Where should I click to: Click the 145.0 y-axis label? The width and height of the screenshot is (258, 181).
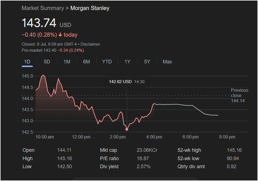[27, 76]
